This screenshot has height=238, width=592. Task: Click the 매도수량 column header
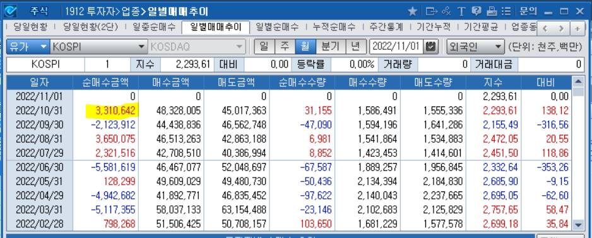(433, 82)
